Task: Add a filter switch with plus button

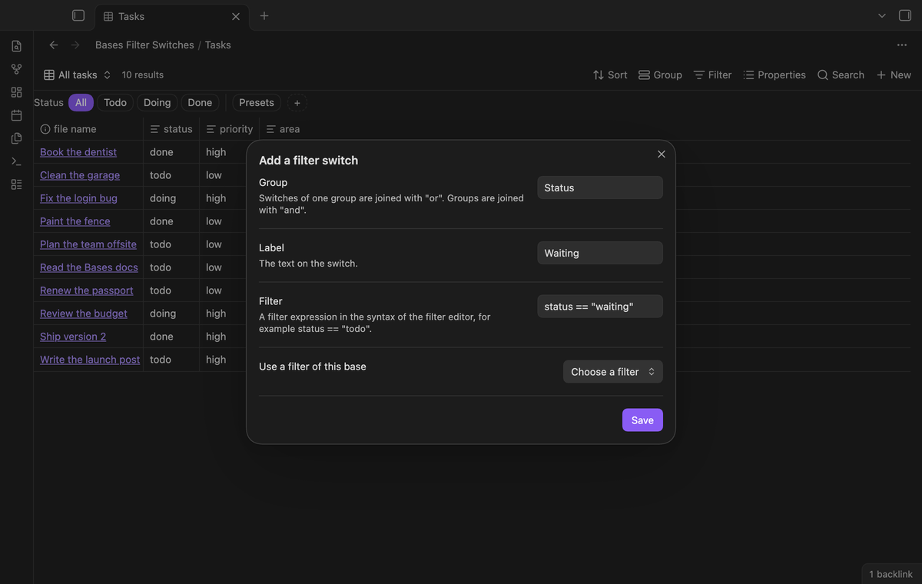Action: (x=297, y=103)
